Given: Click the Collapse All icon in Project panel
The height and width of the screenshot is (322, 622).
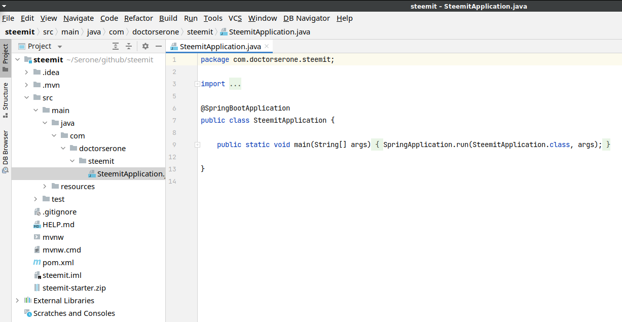Looking at the screenshot, I should click(x=129, y=46).
